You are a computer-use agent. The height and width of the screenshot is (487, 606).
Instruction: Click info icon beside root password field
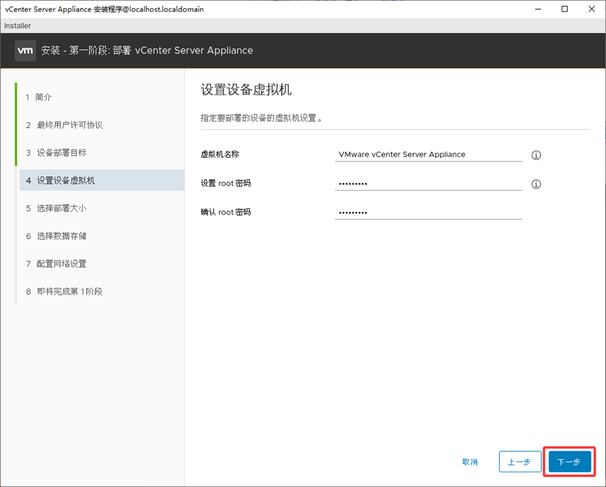(x=536, y=184)
